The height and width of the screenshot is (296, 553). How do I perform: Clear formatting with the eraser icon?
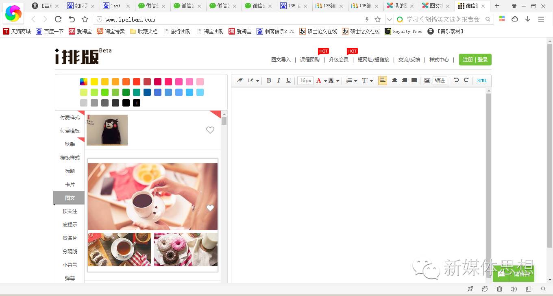(239, 80)
